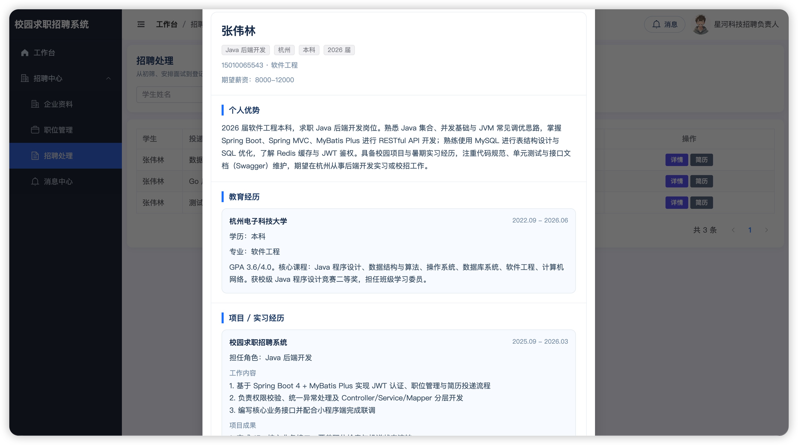Viewport: 798px width, 445px height.
Task: Click the 工作内容 label
Action: pyautogui.click(x=242, y=373)
